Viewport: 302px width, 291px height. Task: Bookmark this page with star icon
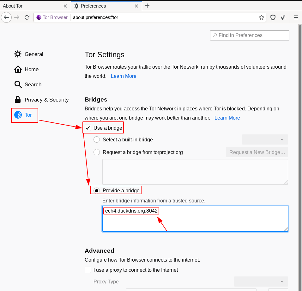[262, 17]
